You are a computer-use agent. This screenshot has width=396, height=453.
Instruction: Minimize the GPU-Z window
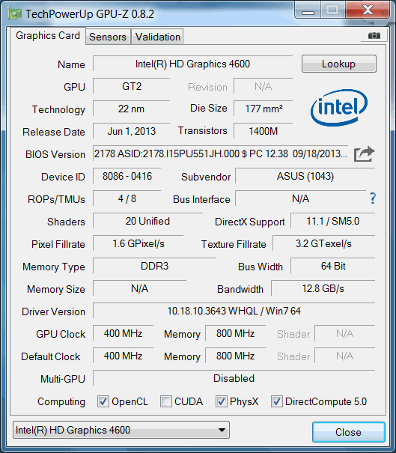pos(308,10)
